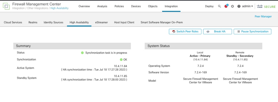Open the system settings gear icon
Viewport: 278px width, 102px height.
click(x=232, y=6)
